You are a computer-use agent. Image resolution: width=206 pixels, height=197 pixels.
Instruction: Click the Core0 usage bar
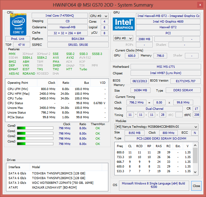[35, 128]
